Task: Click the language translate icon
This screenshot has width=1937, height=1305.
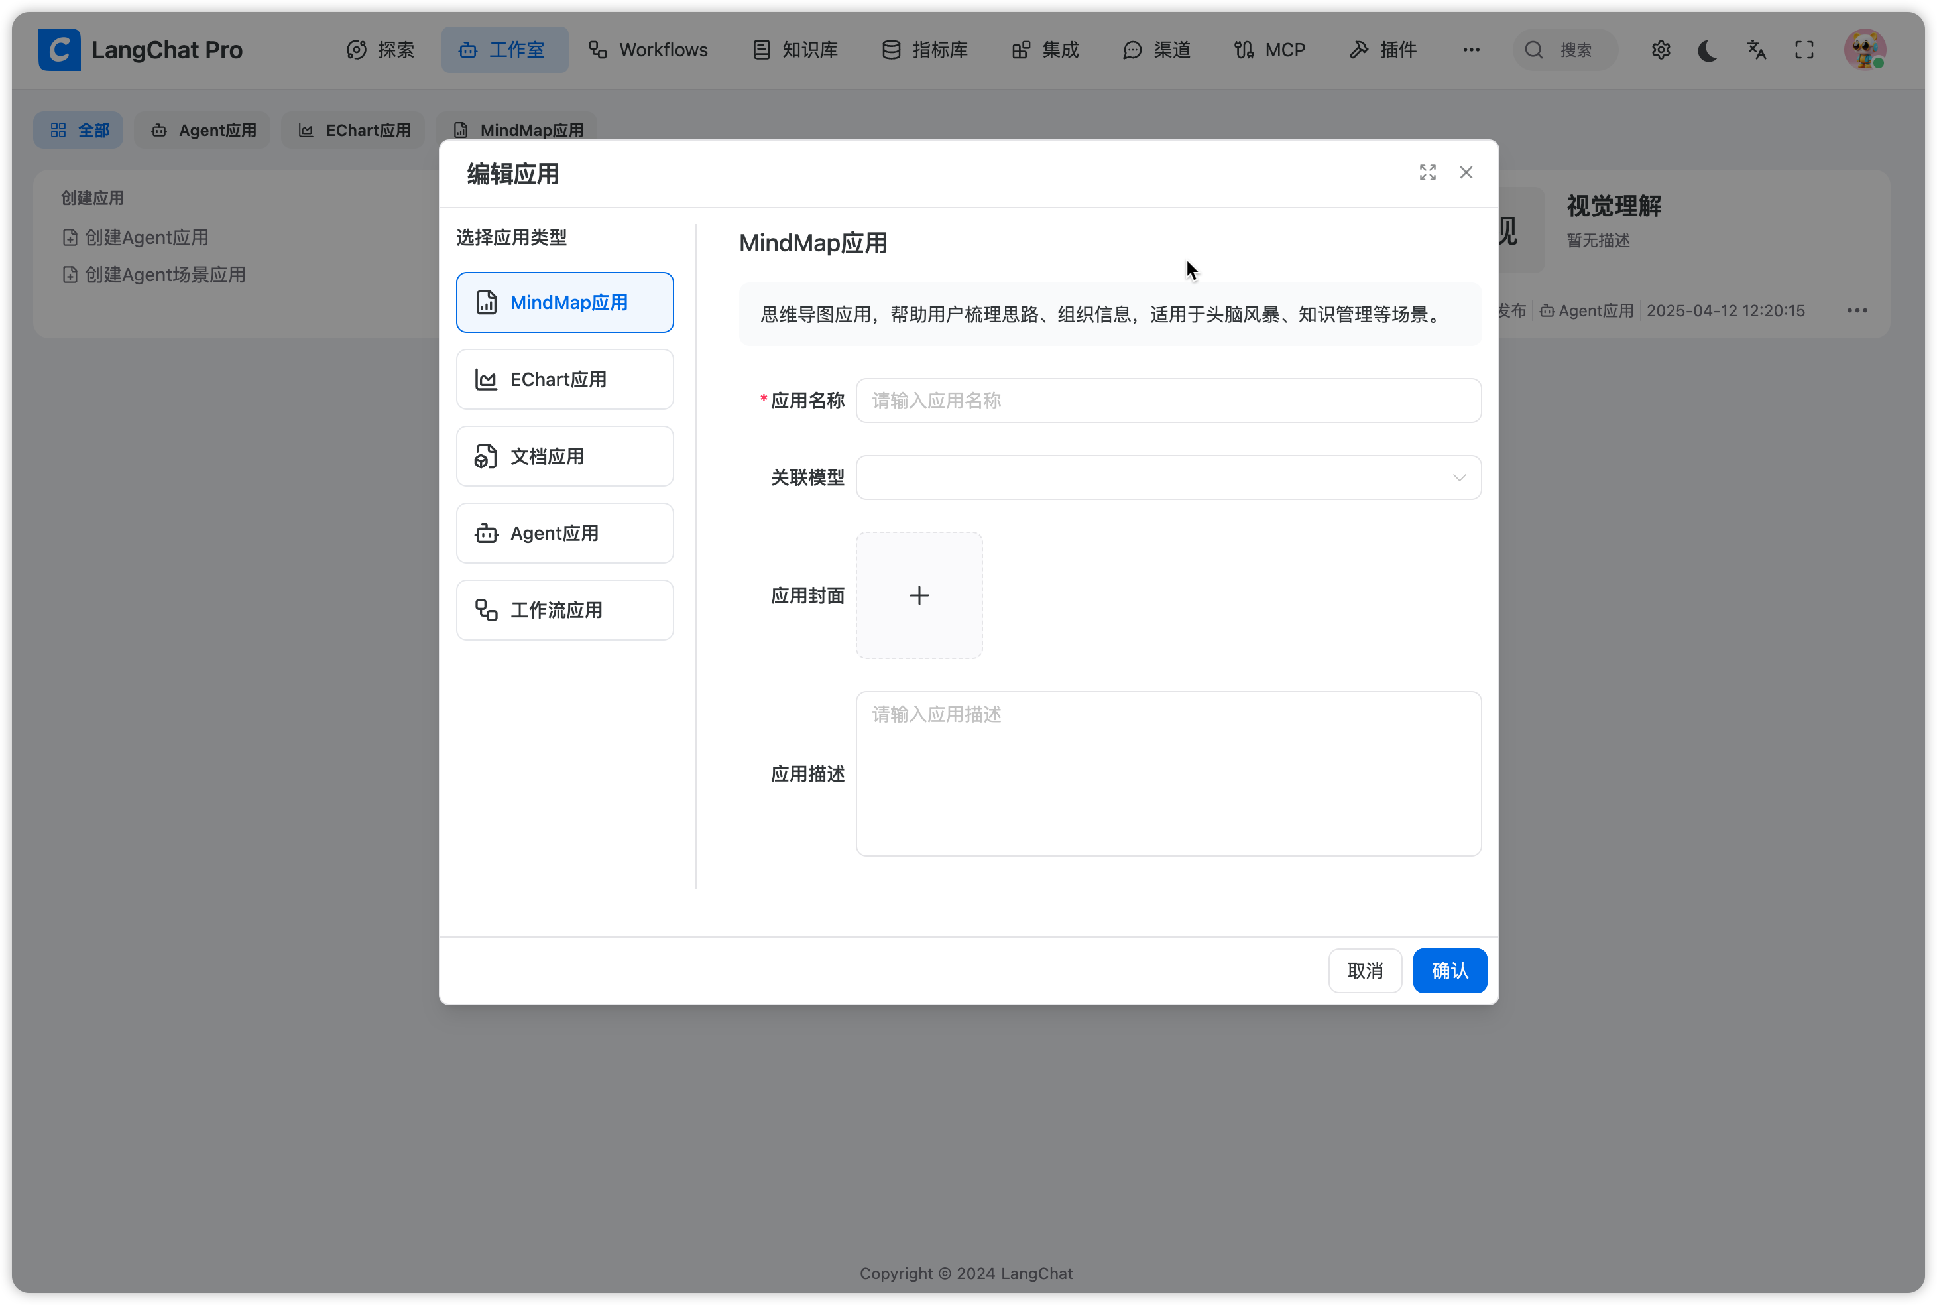Action: point(1755,50)
